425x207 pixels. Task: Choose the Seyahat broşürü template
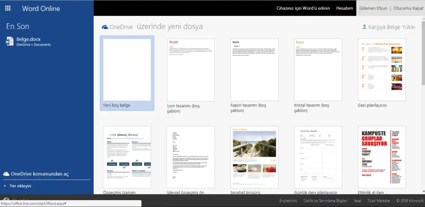[x=254, y=157]
